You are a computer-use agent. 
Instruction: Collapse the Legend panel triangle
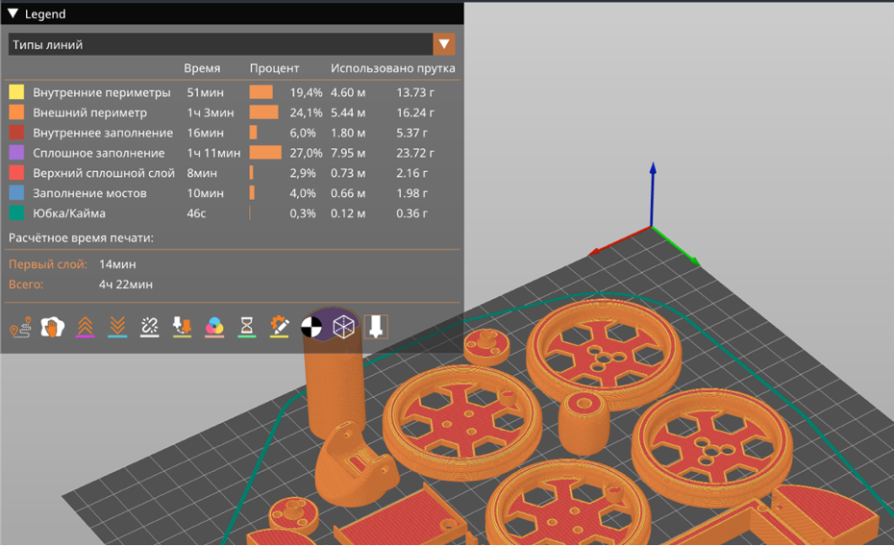pyautogui.click(x=12, y=14)
